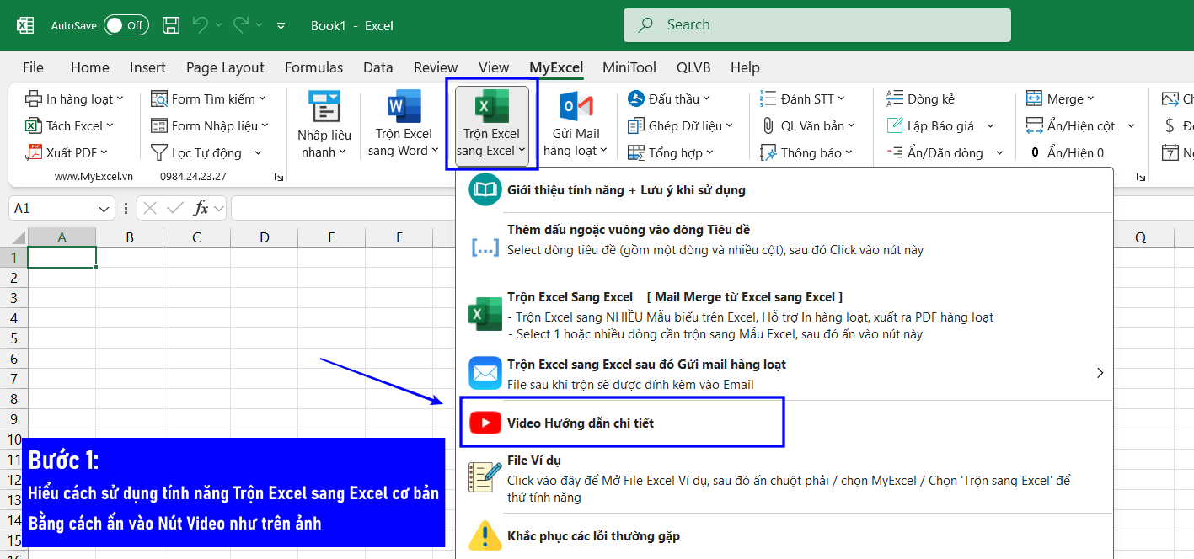
Task: Open the Formulas ribbon tab
Action: point(313,67)
